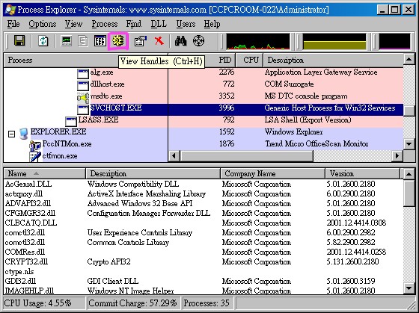Select AcGenral.DLL in the DLL list
Image resolution: width=419 pixels, height=313 pixels.
(x=28, y=185)
